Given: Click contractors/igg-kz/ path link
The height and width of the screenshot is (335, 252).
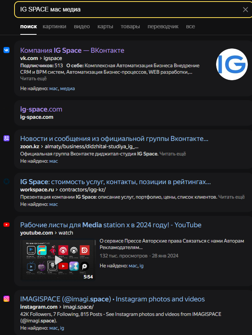Looking at the screenshot, I should (x=82, y=190).
